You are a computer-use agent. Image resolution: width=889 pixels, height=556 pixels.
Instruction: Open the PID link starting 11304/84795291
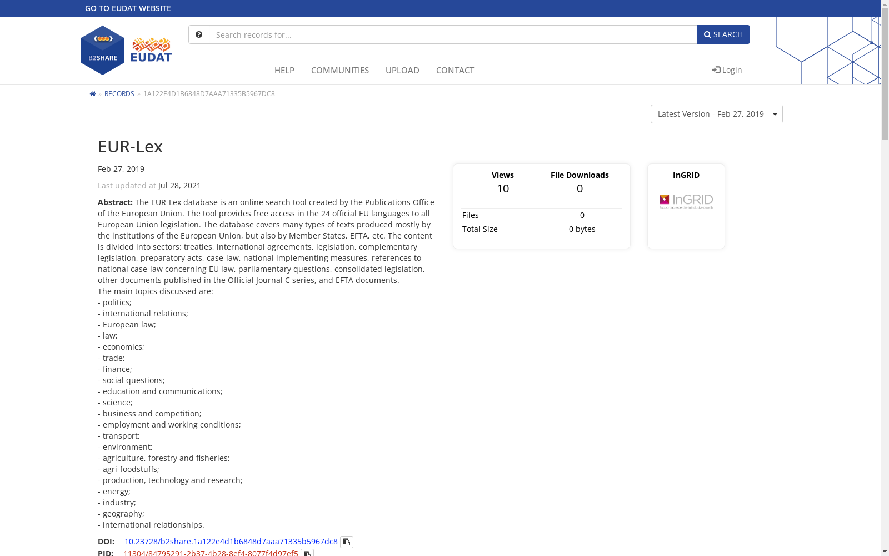[x=211, y=553]
